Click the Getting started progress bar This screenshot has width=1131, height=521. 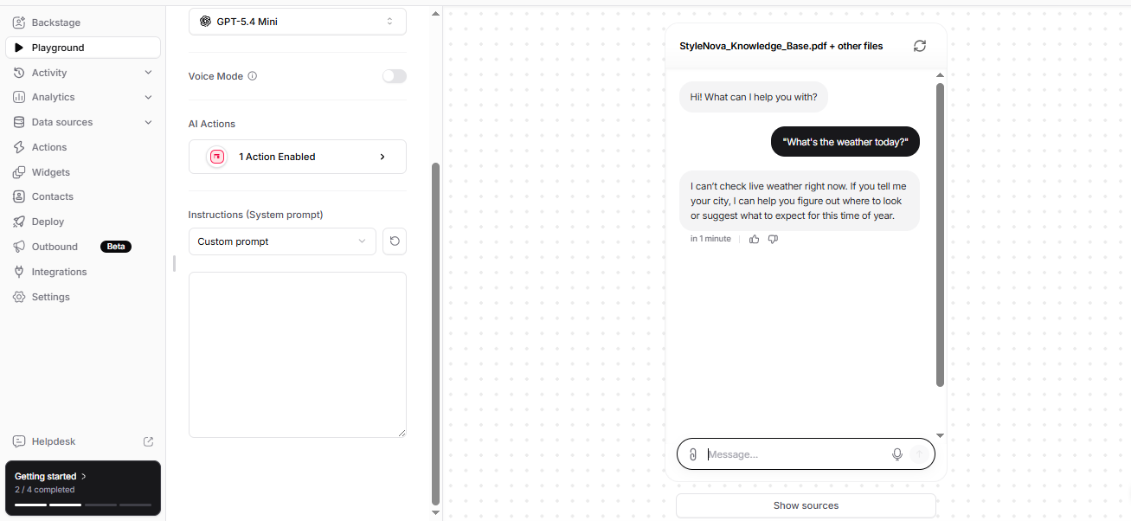(x=83, y=504)
